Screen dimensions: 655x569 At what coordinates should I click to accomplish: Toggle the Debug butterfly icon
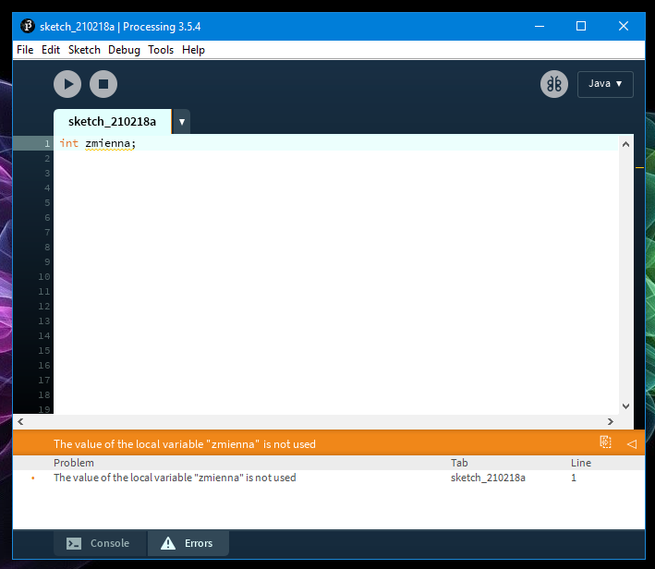554,84
